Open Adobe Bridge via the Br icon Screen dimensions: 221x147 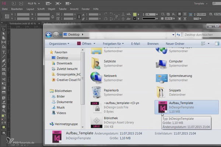(x=14, y=3)
